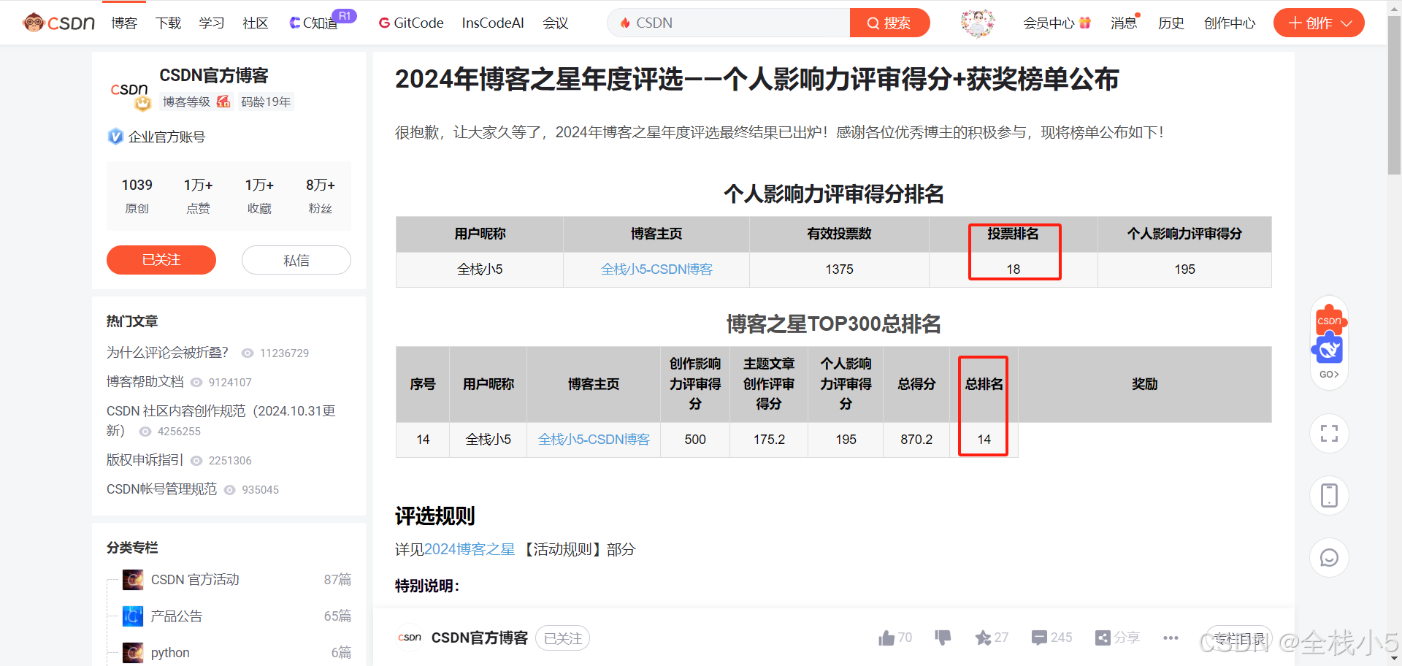Open the 2024博客之星 link
Viewport: 1402px width, 666px height.
pos(470,549)
